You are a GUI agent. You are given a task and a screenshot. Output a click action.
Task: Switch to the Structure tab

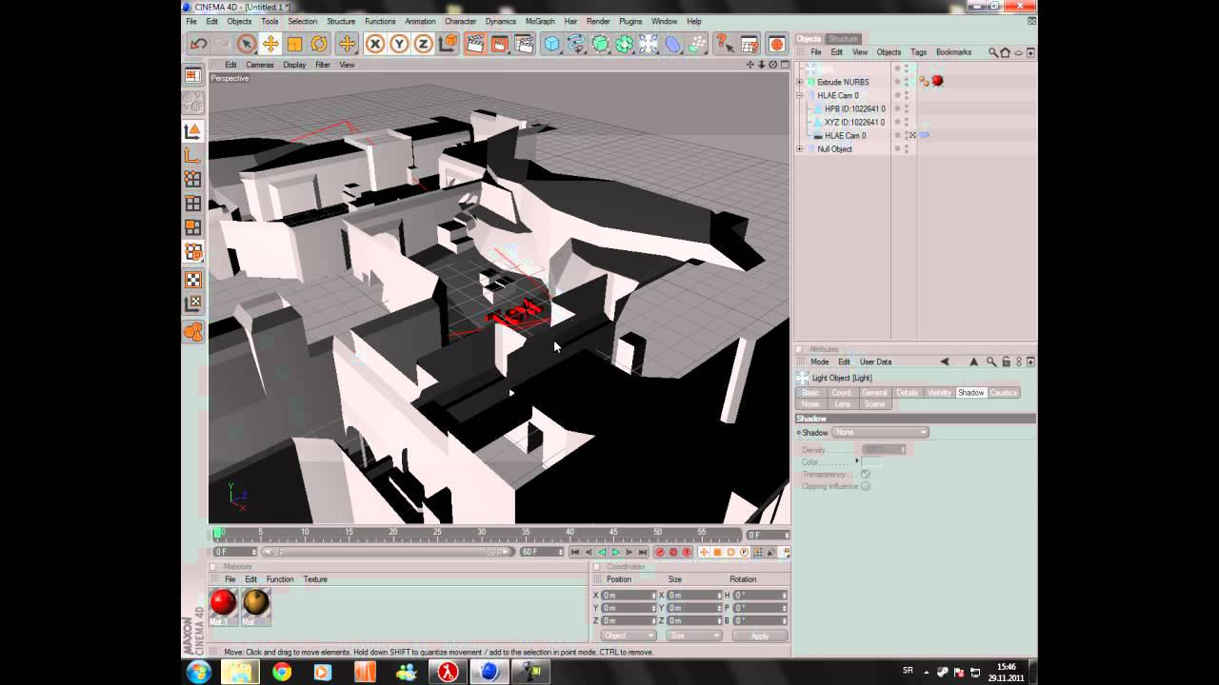point(843,39)
